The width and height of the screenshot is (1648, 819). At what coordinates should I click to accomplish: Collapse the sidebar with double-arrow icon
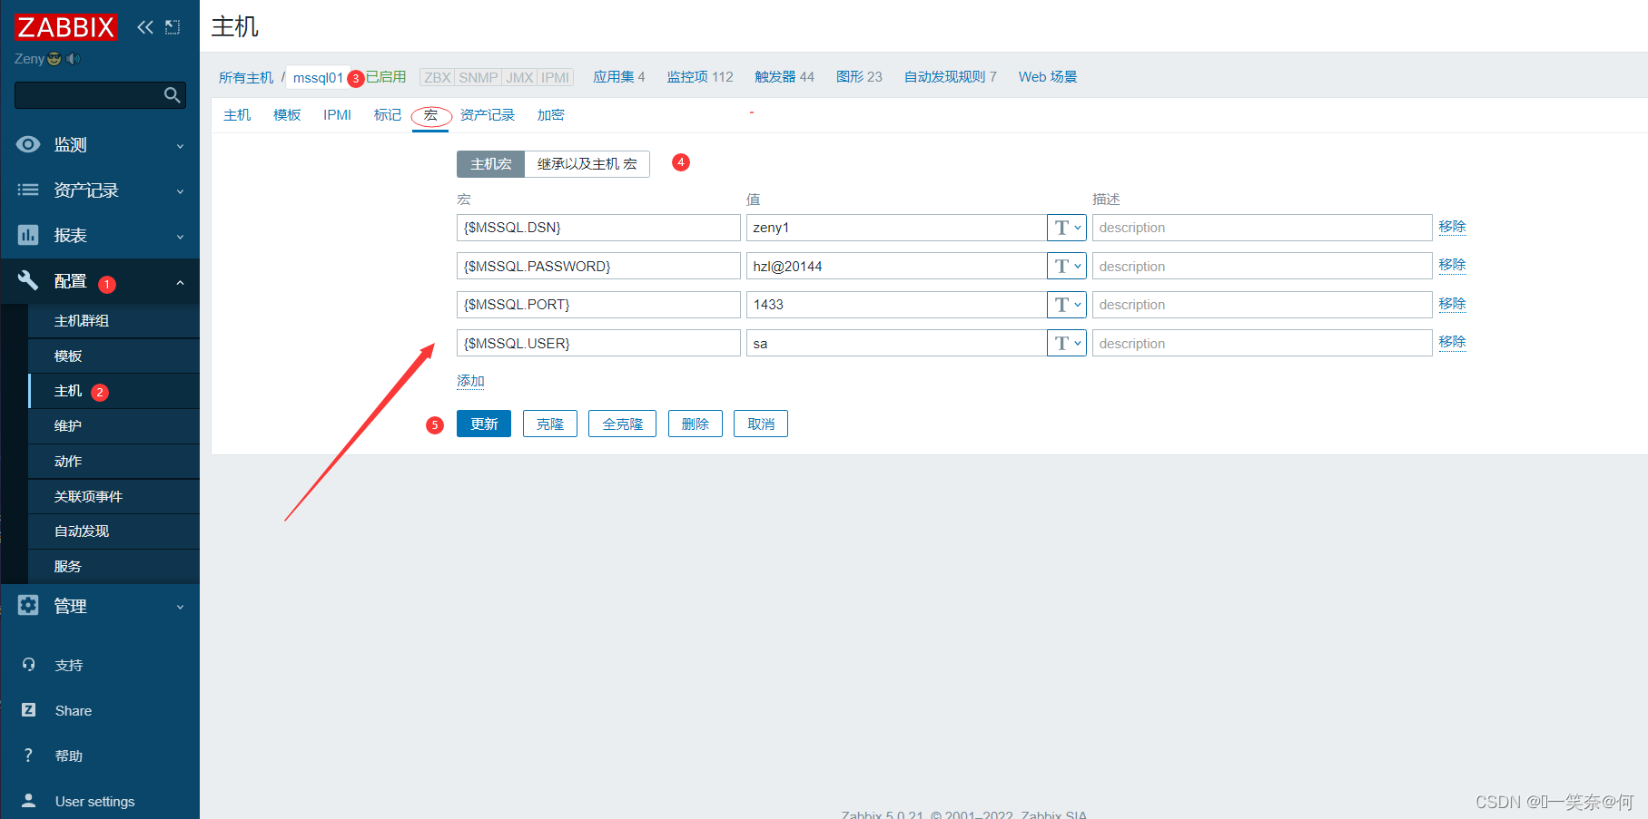(x=145, y=27)
